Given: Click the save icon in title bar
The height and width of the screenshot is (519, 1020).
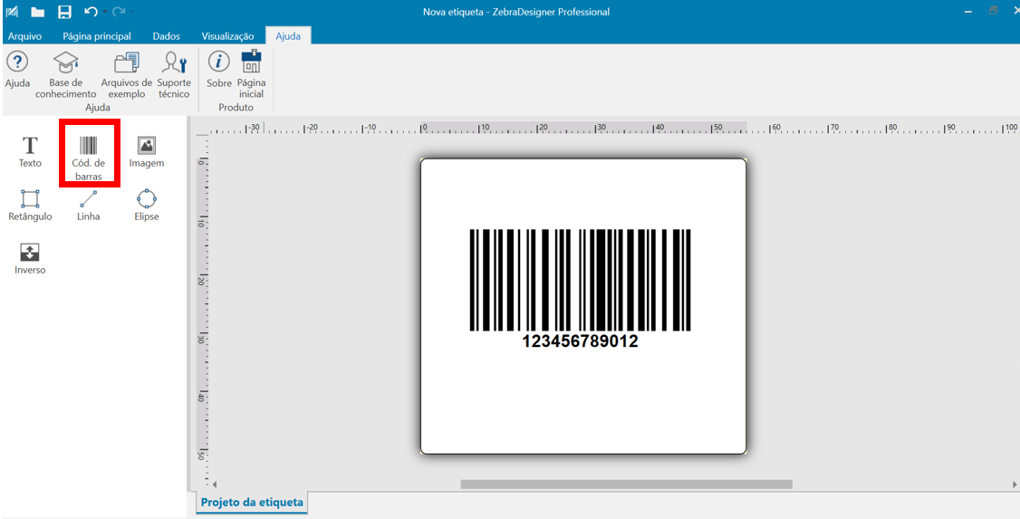Looking at the screenshot, I should pyautogui.click(x=64, y=12).
